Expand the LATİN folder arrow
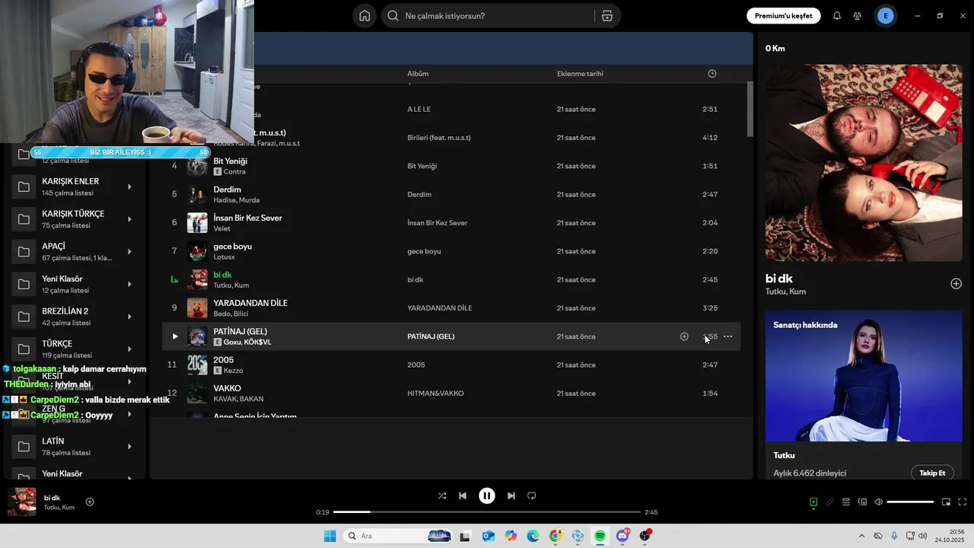This screenshot has height=548, width=974. coord(129,447)
